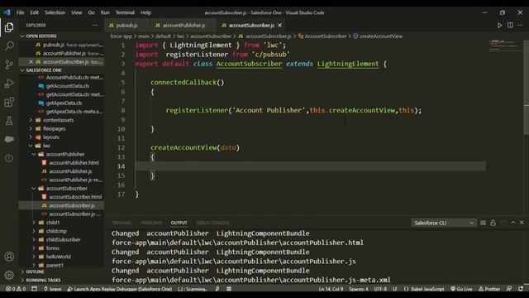529x298 pixels.
Task: Switch to the Debug Console tab
Action: point(212,223)
